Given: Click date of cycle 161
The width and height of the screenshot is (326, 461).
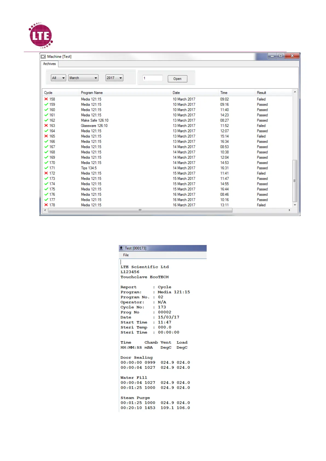Looking at the screenshot, I should pos(184,115).
